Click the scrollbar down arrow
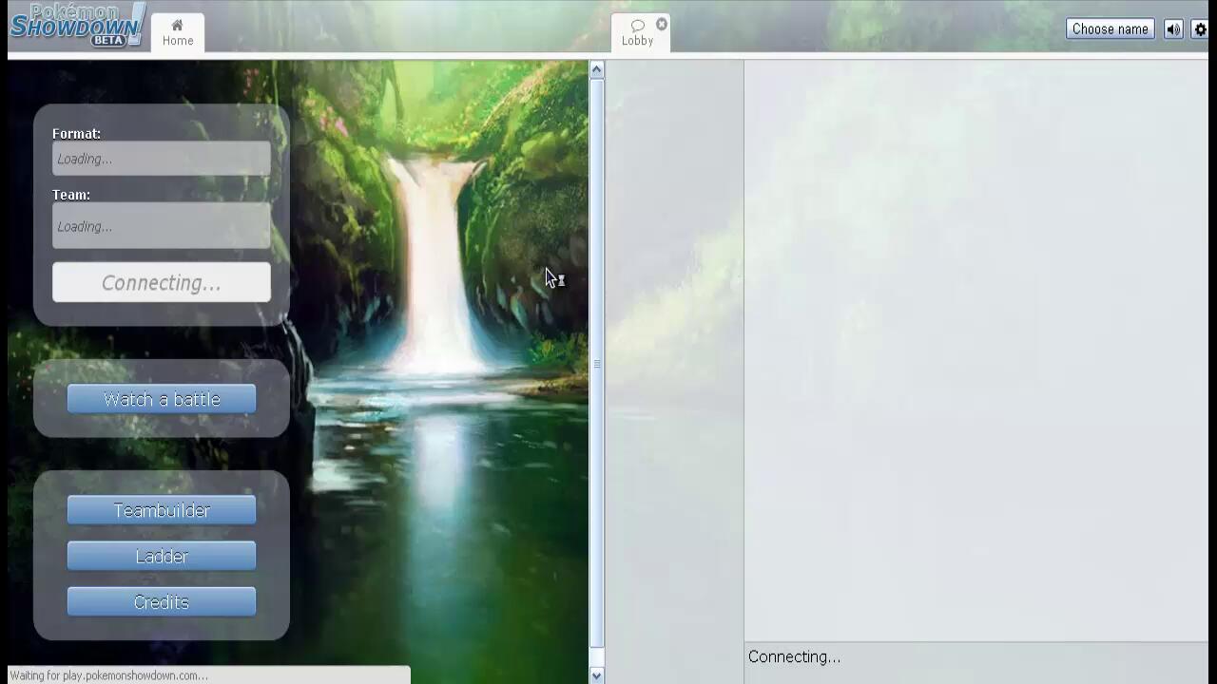Screen dimensions: 1217x684 (x=596, y=675)
